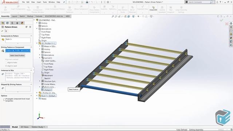Enable Propagate component level visual properties checkbox
This screenshot has height=131, width=233.
point(4,100)
